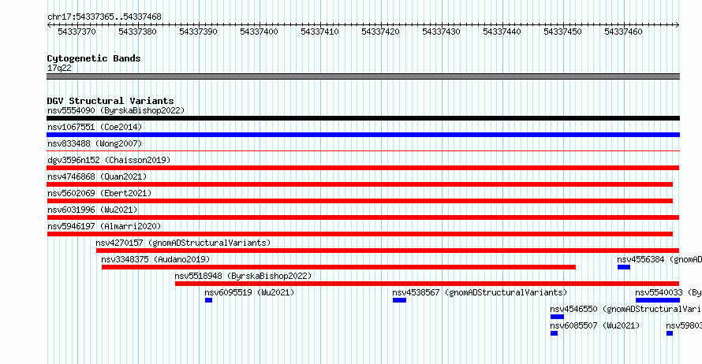Open the nsv5540033 label
This screenshot has width=702, height=364.
(x=668, y=292)
